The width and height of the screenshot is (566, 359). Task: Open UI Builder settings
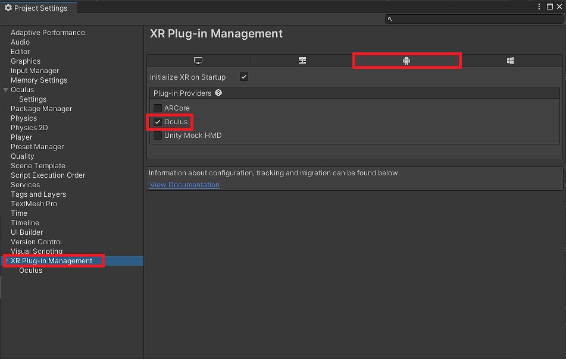coord(27,232)
